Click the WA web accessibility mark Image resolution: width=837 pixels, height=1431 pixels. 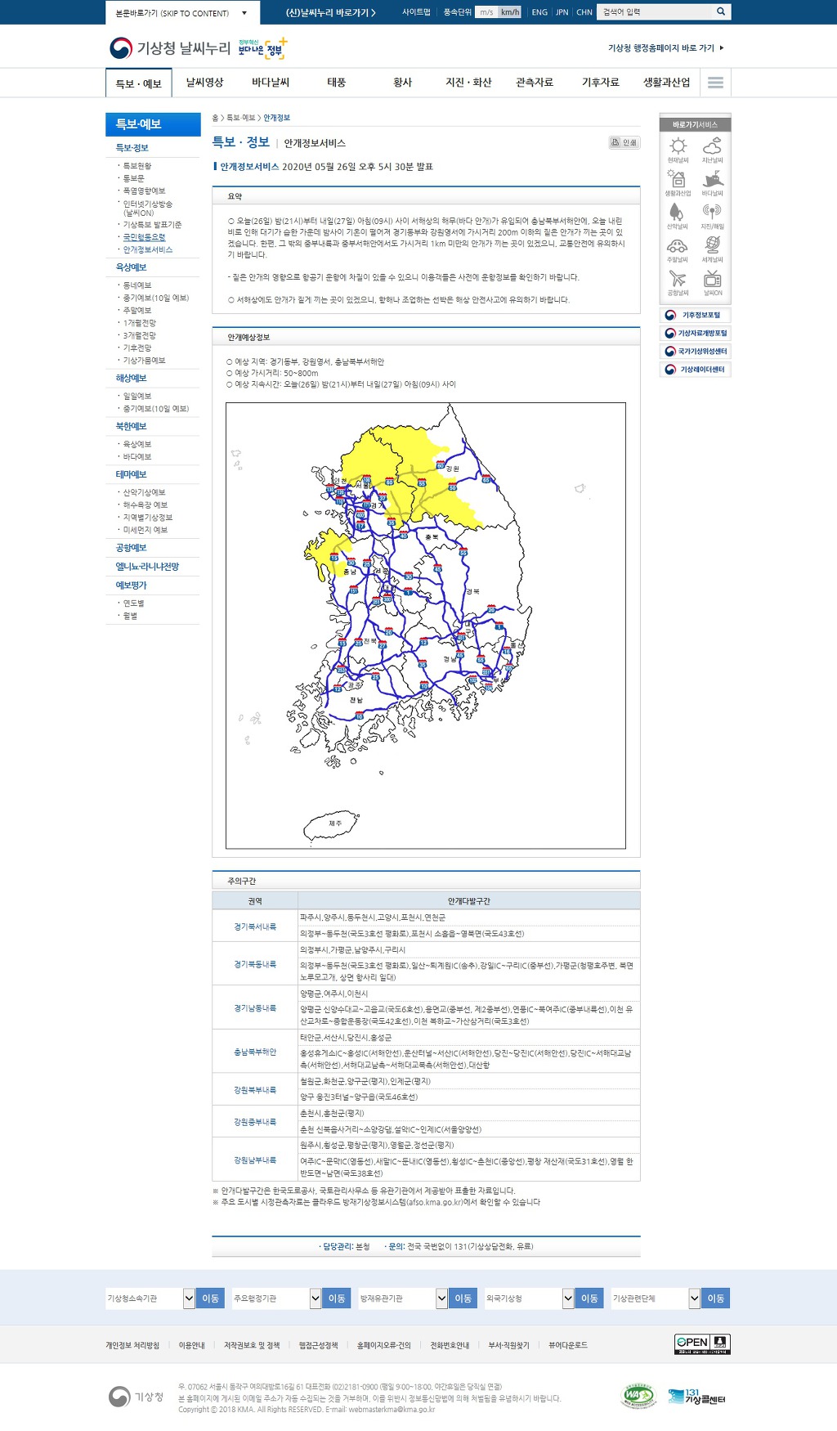(638, 1395)
